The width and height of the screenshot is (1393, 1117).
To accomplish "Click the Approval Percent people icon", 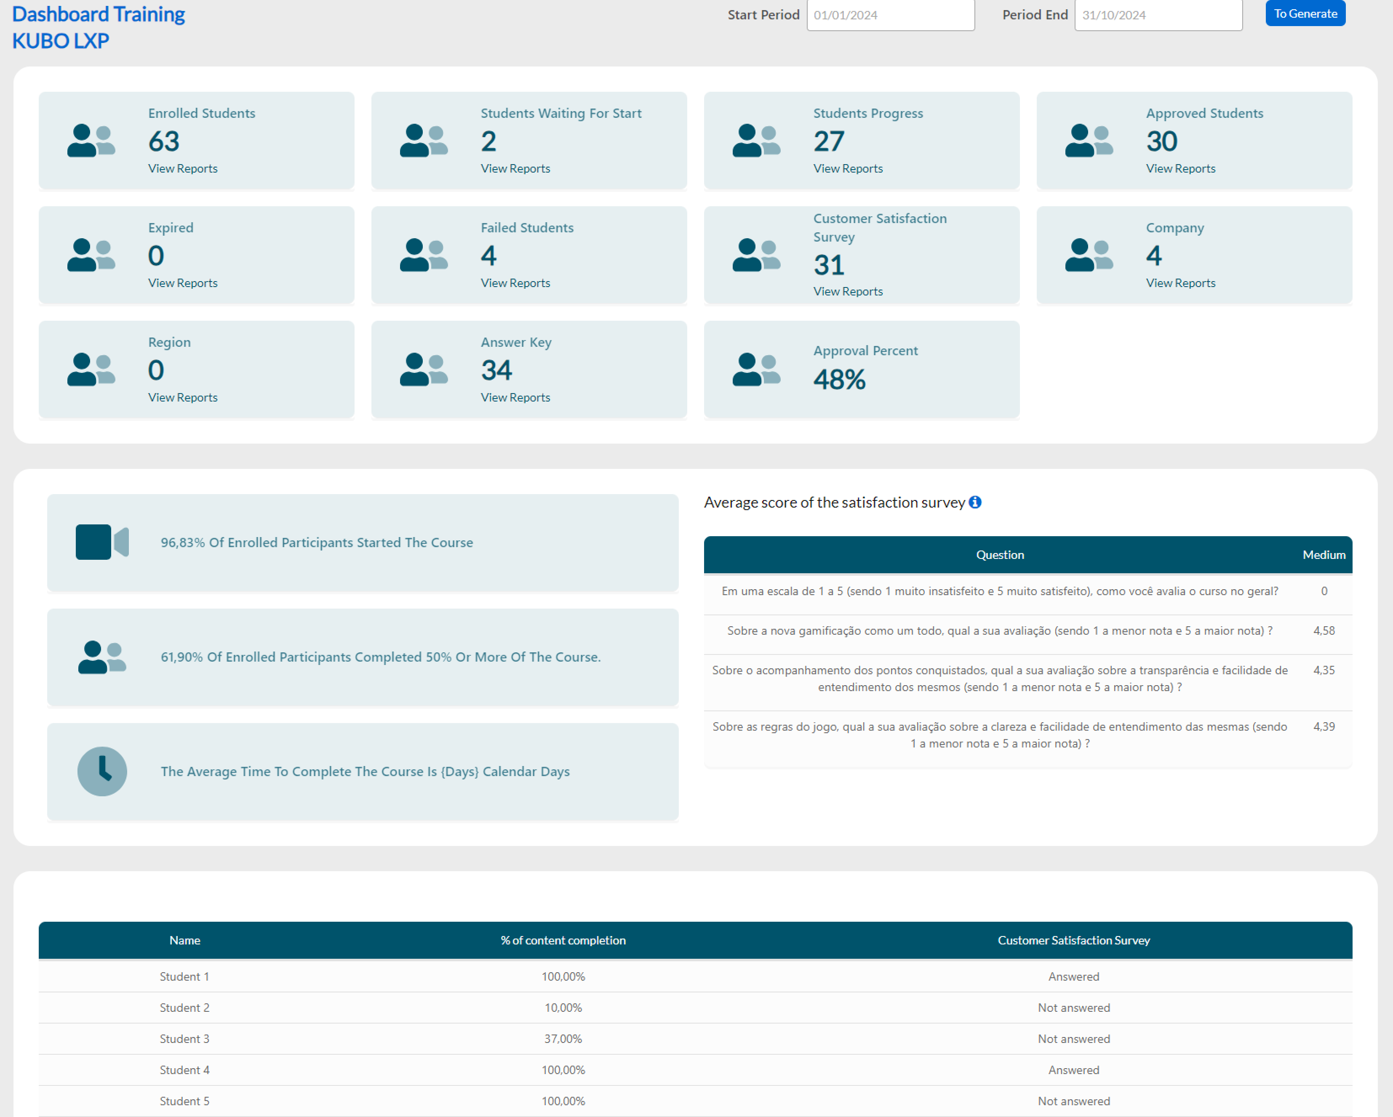I will [756, 370].
